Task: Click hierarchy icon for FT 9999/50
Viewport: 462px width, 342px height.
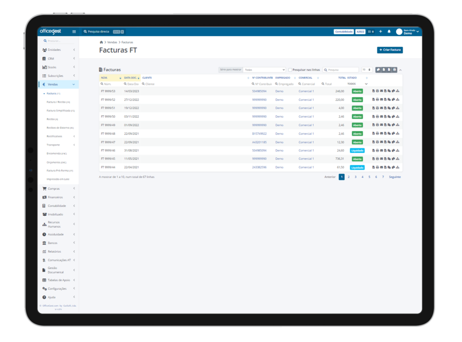Action: (397, 117)
